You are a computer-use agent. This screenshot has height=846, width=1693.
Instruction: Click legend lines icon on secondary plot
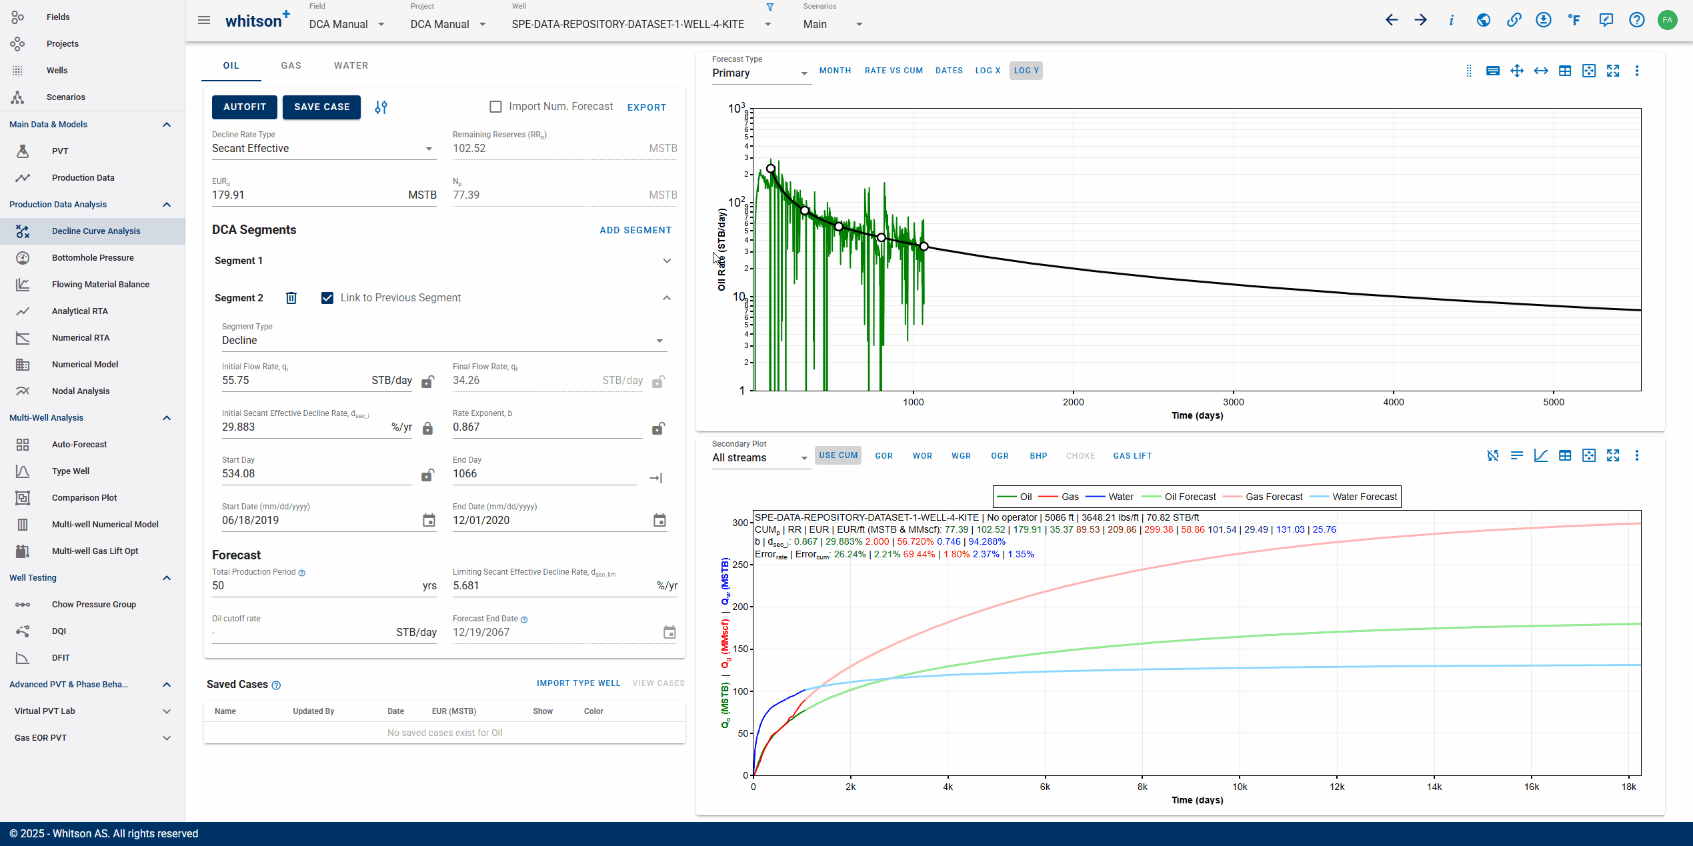(x=1517, y=455)
